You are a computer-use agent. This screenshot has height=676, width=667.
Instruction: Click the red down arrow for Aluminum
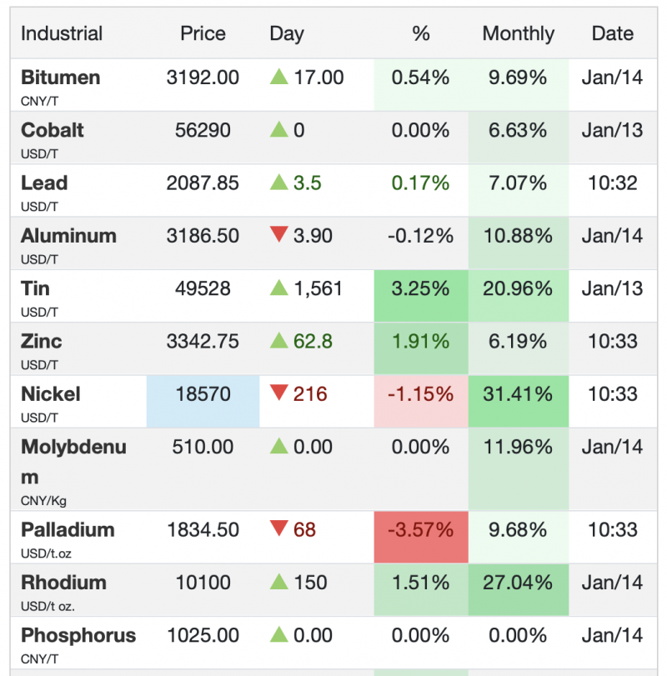[x=278, y=236]
